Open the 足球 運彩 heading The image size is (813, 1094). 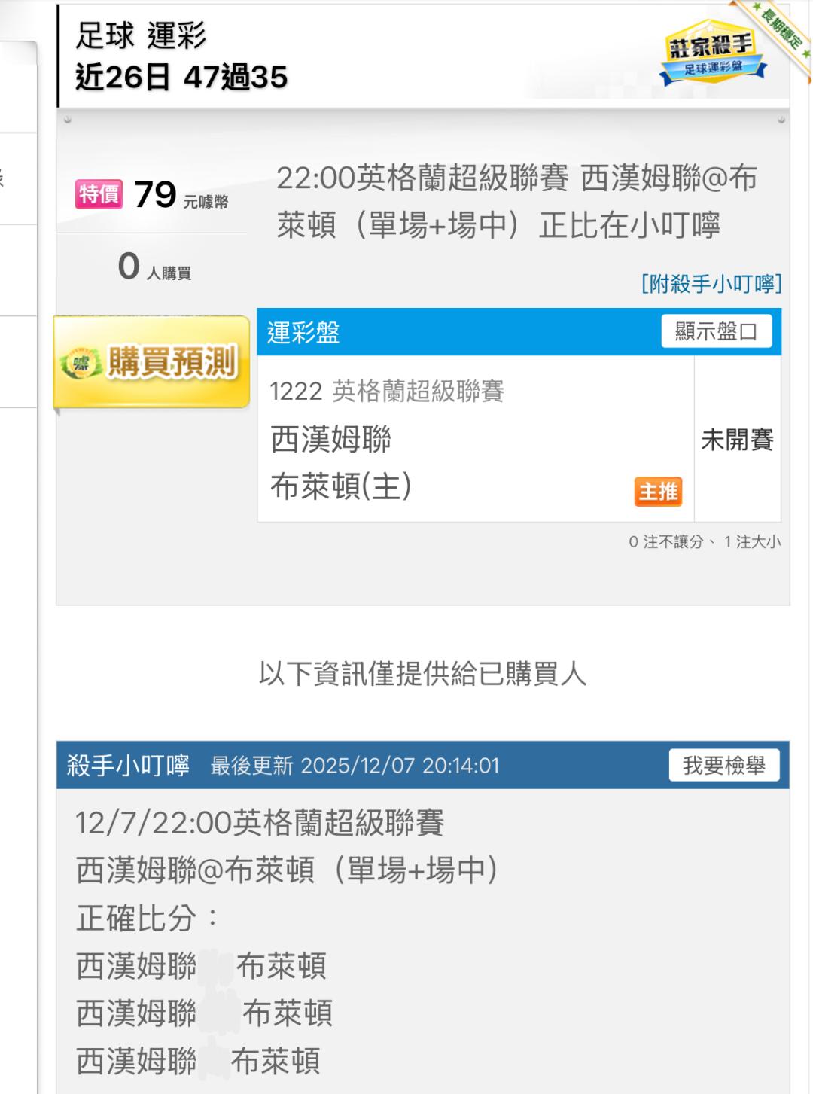click(x=141, y=35)
